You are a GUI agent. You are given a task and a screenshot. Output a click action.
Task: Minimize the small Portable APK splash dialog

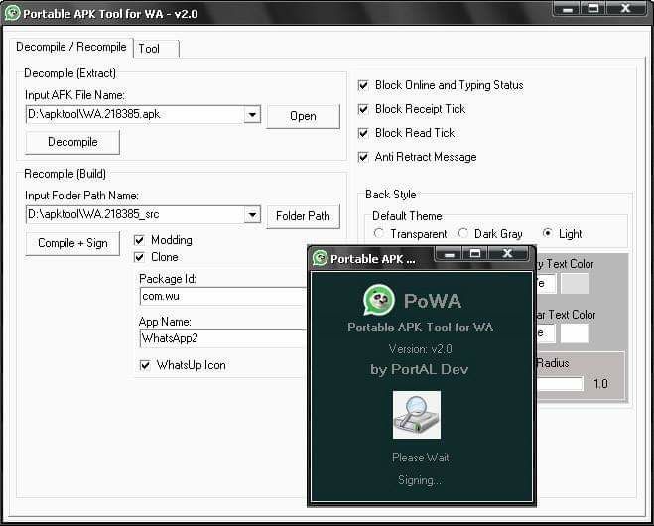point(449,254)
